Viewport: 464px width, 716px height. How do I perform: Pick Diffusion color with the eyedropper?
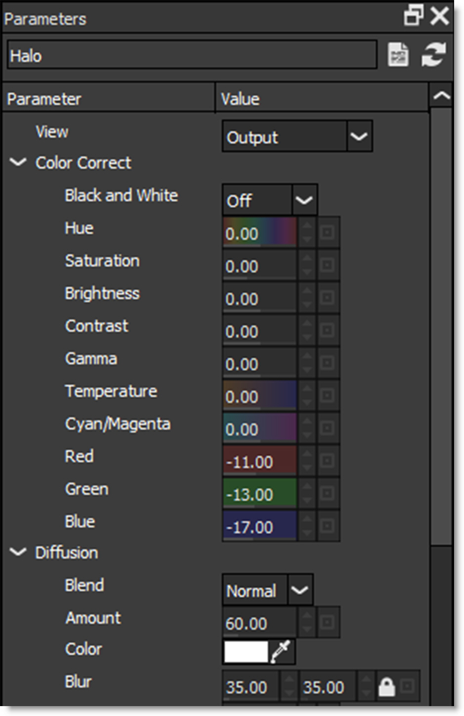coord(282,651)
